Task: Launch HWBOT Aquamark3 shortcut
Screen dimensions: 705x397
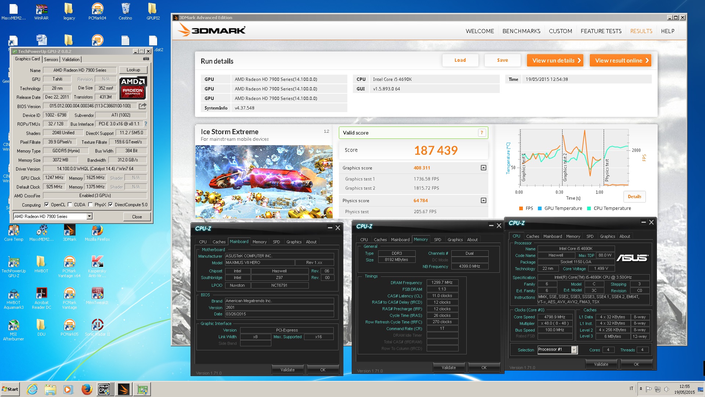Action: click(14, 298)
